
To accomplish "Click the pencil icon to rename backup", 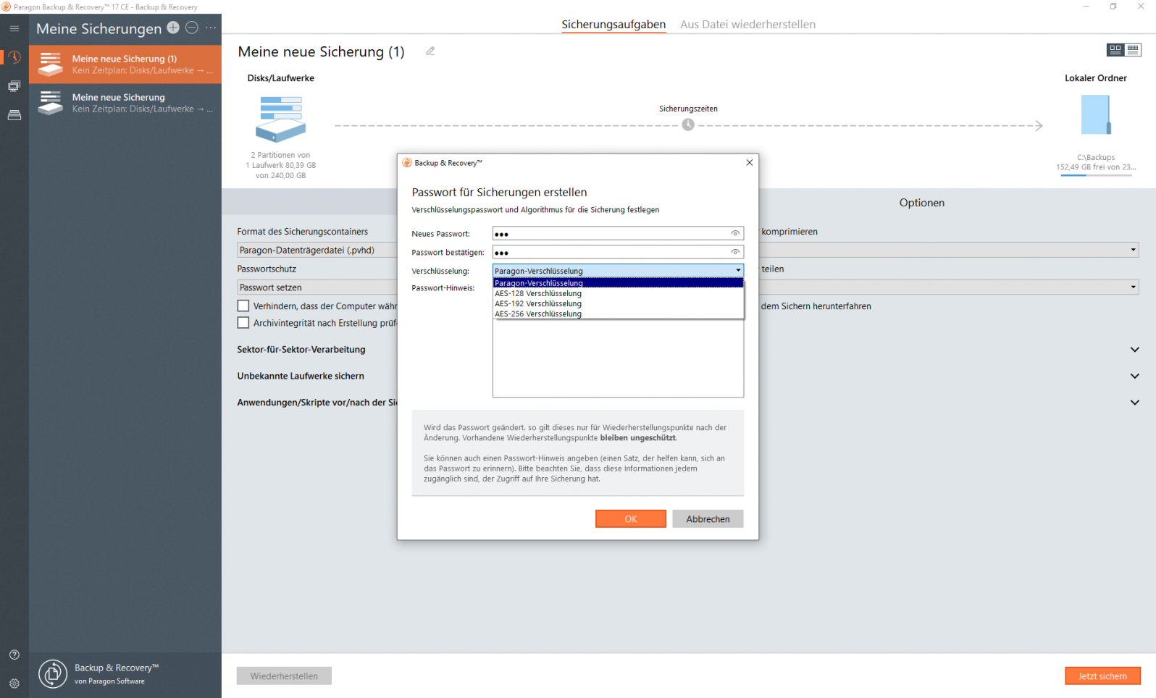I will [x=430, y=51].
